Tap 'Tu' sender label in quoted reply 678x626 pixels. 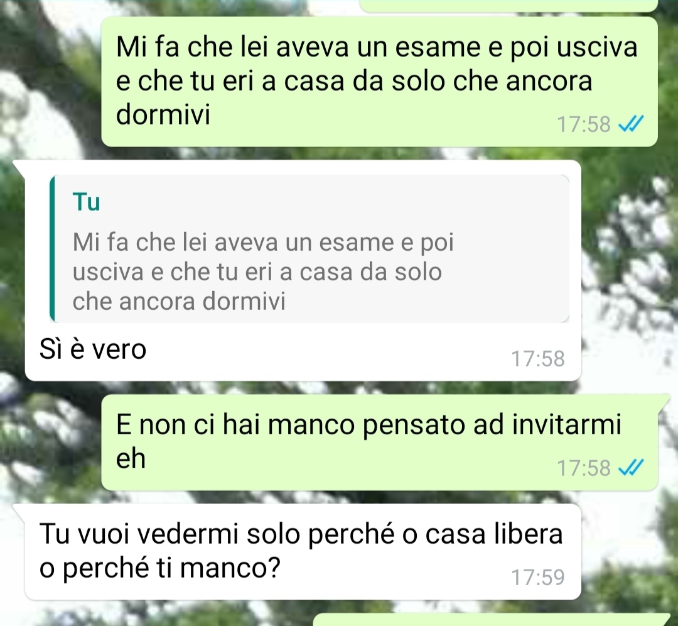click(87, 202)
